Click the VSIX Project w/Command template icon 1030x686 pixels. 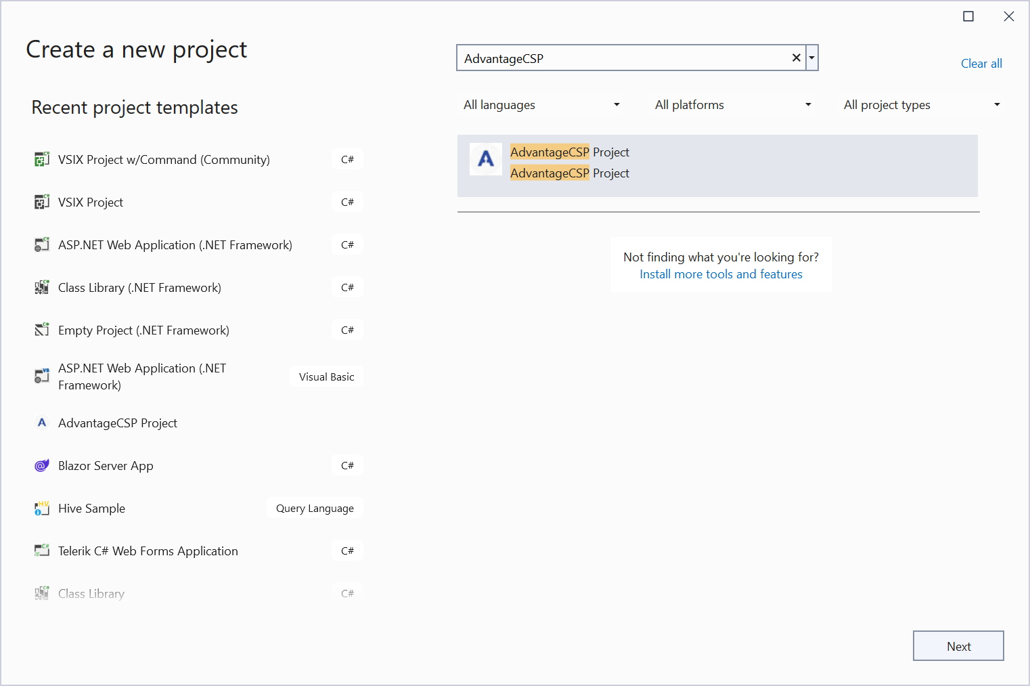pos(42,159)
